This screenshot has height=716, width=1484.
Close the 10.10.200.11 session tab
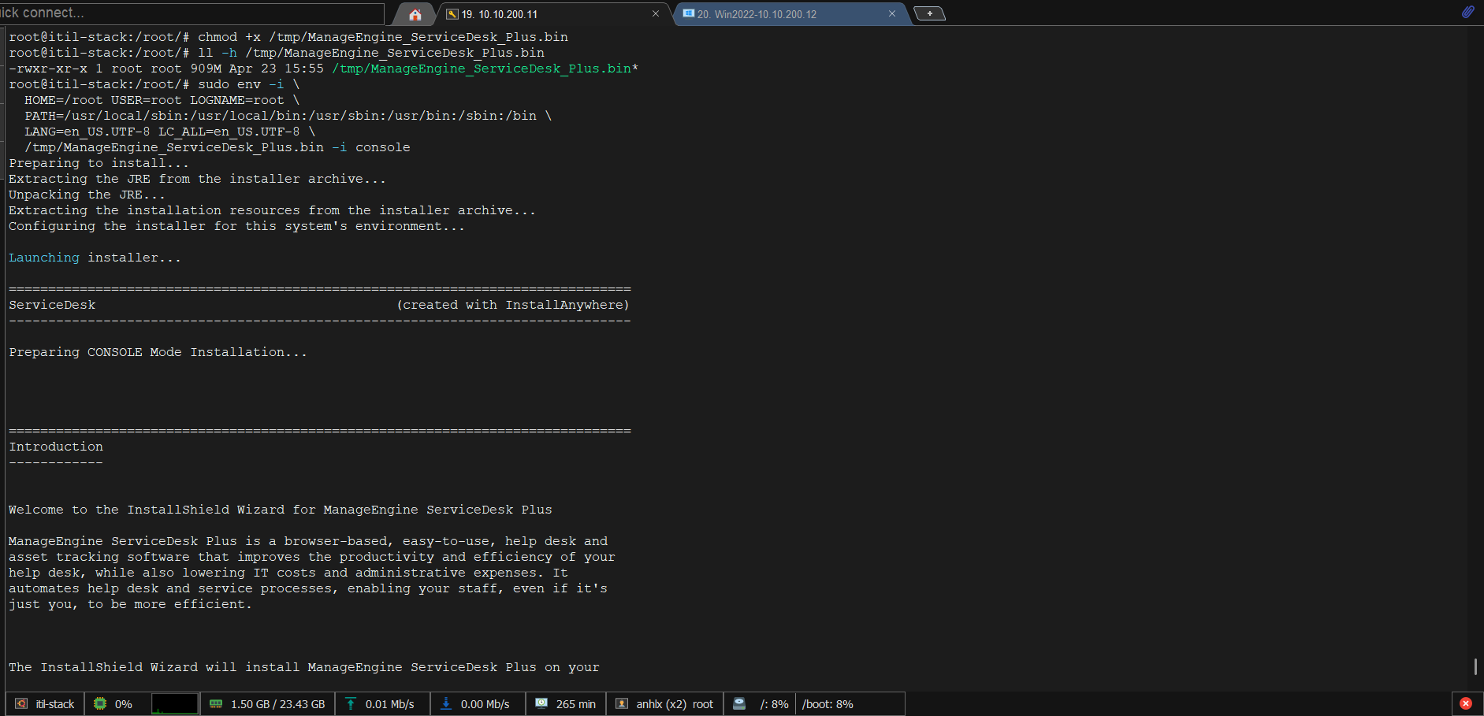coord(655,14)
